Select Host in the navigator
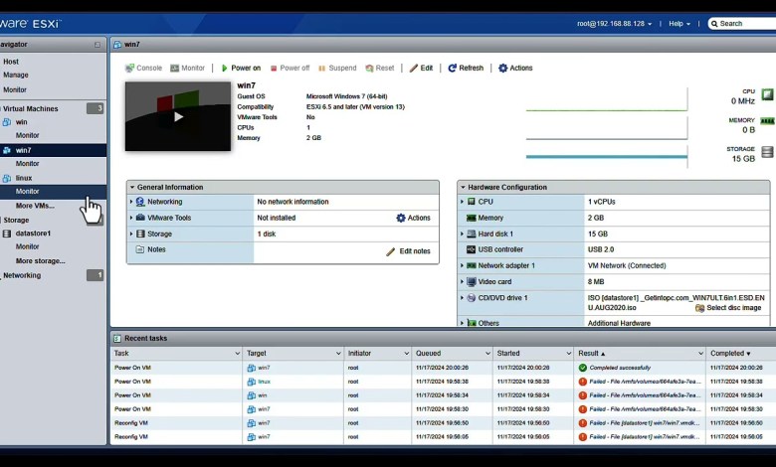This screenshot has width=776, height=467. [x=11, y=62]
